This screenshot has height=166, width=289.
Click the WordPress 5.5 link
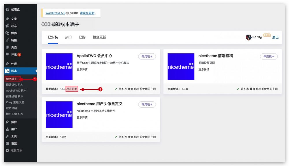pyautogui.click(x=55, y=13)
